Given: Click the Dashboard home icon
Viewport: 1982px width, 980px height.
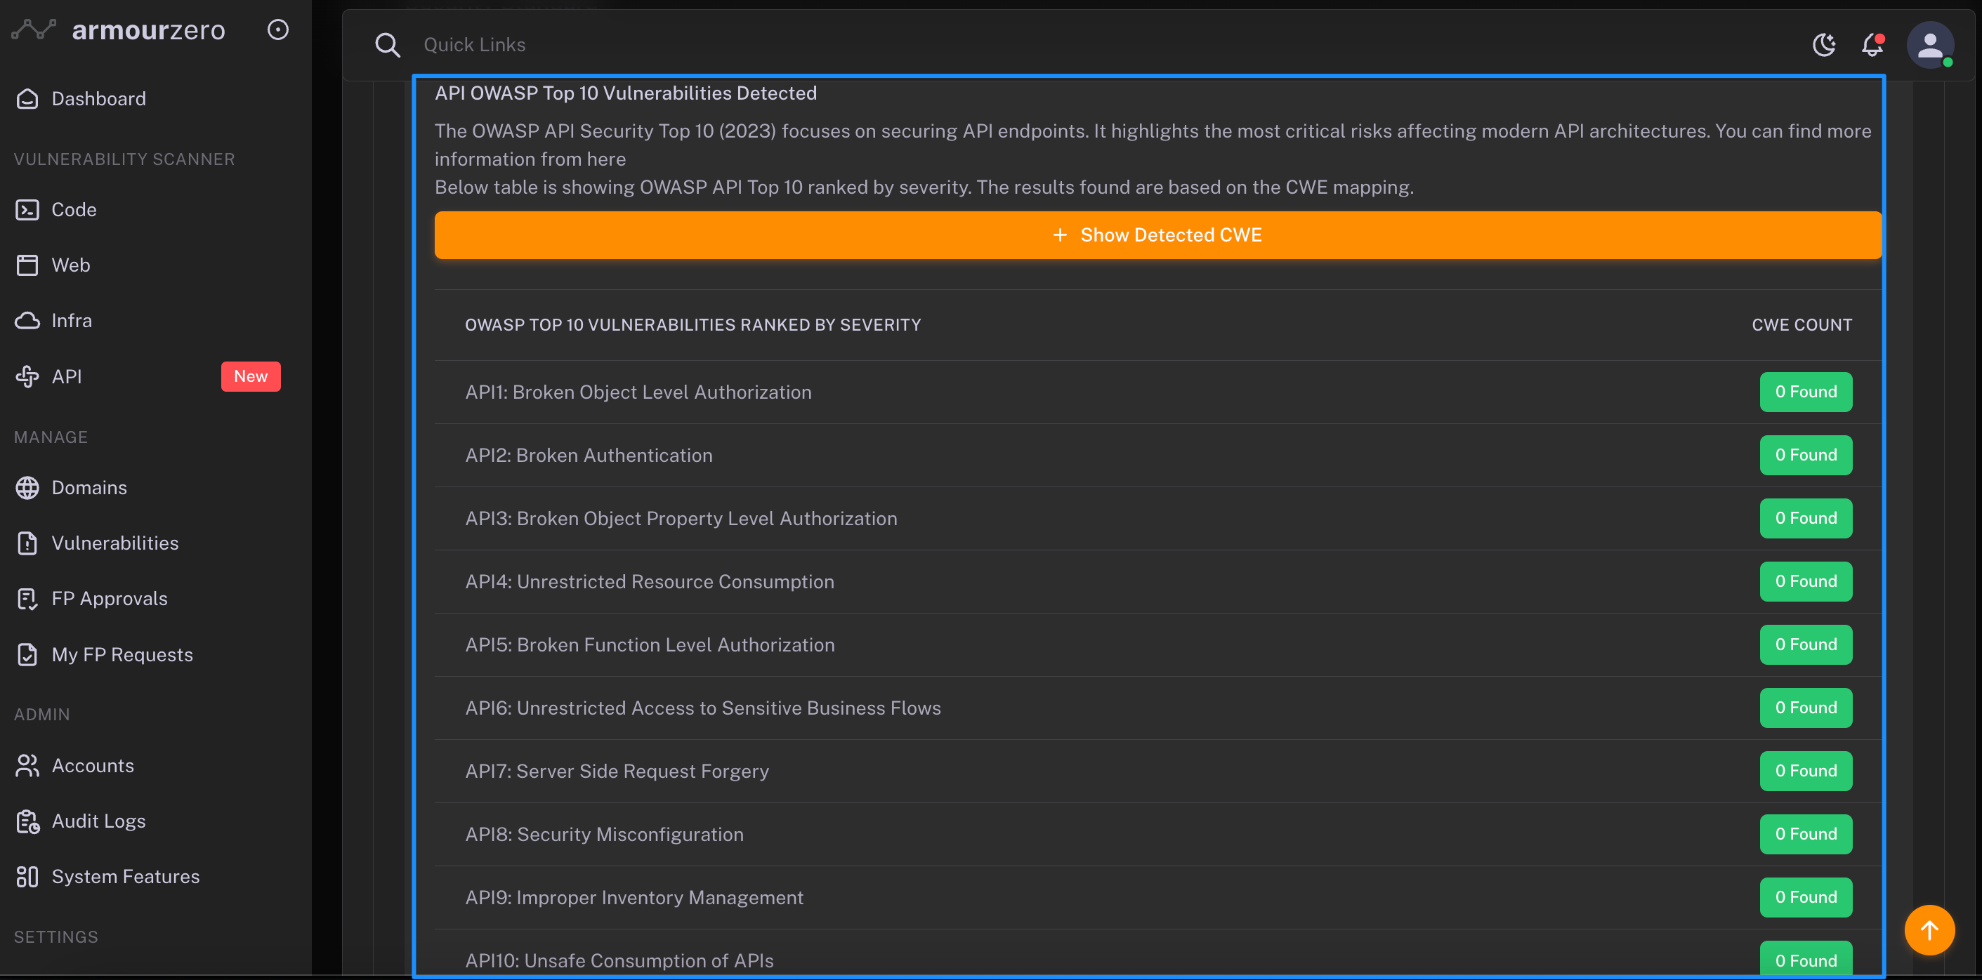Looking at the screenshot, I should click(27, 98).
